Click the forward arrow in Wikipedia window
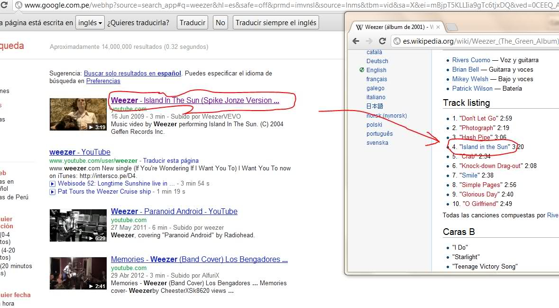 point(369,41)
